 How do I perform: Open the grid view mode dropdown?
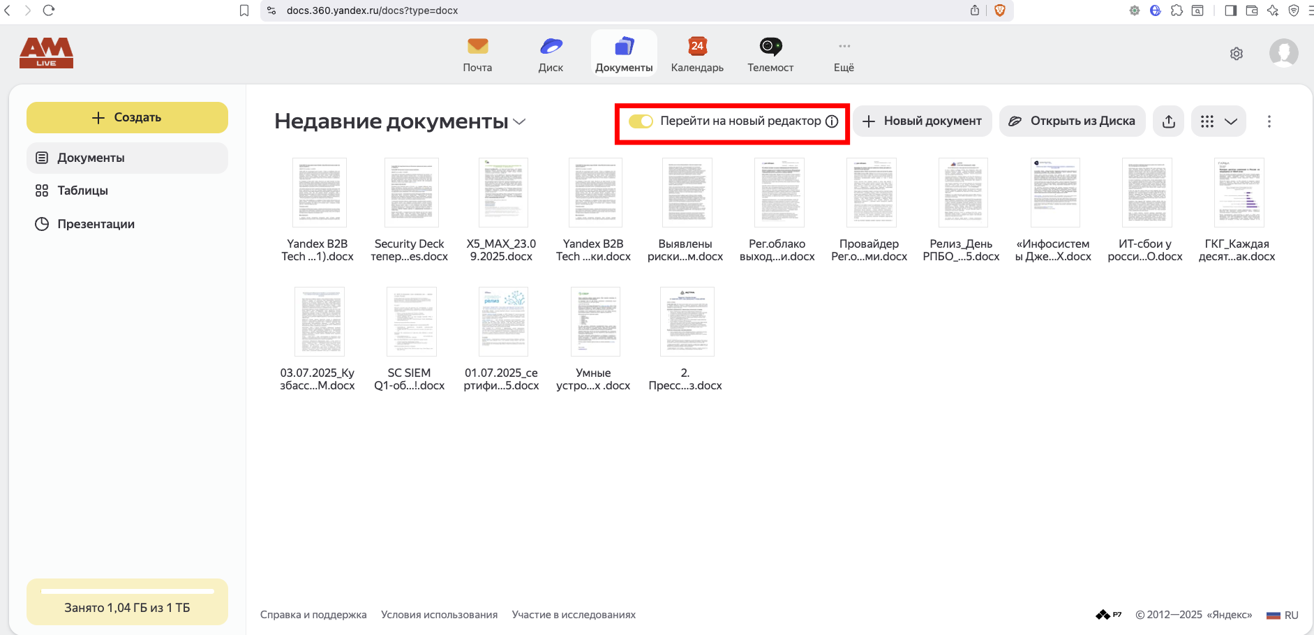1218,121
